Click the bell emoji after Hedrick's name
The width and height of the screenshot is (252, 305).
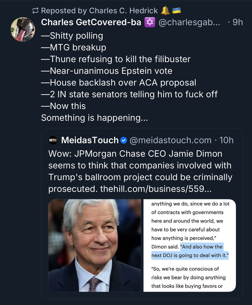coord(165,11)
